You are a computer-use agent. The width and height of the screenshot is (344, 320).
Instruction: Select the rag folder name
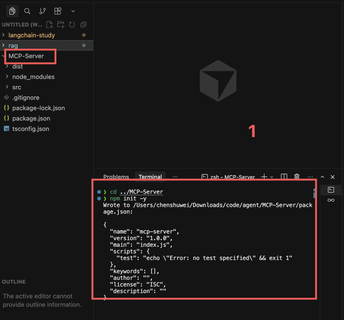tap(13, 45)
